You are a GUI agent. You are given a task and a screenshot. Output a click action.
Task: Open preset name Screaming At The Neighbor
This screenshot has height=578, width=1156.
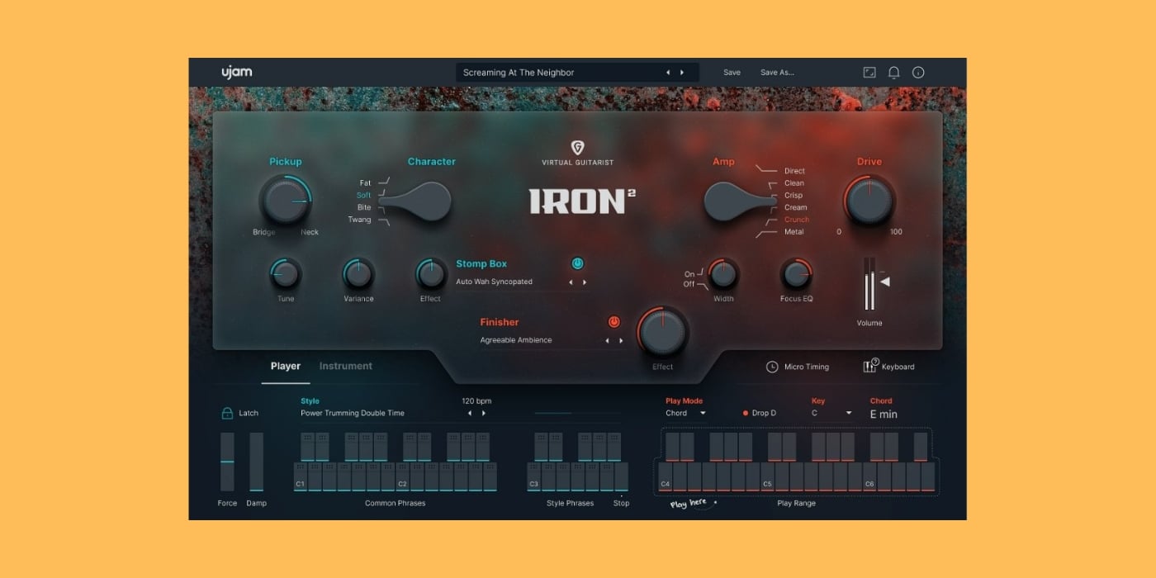click(x=519, y=73)
